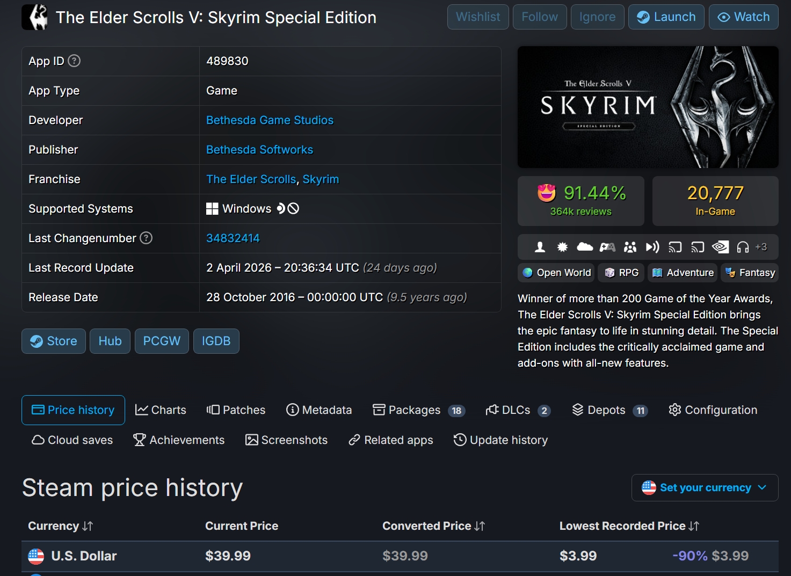
Task: Click the single-player silhouette feature icon
Action: (x=540, y=247)
